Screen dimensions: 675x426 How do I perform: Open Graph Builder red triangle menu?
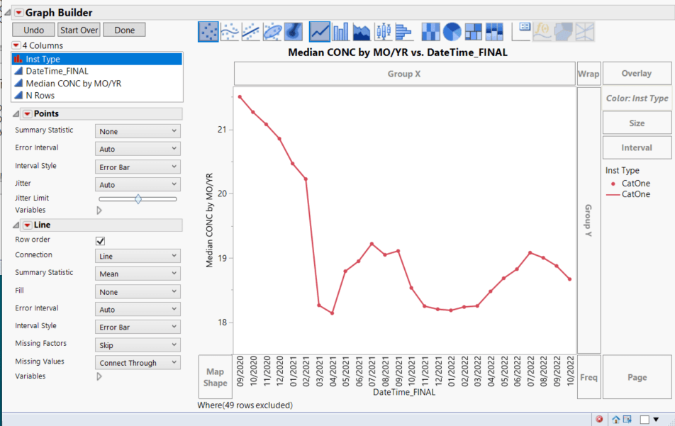tap(19, 13)
